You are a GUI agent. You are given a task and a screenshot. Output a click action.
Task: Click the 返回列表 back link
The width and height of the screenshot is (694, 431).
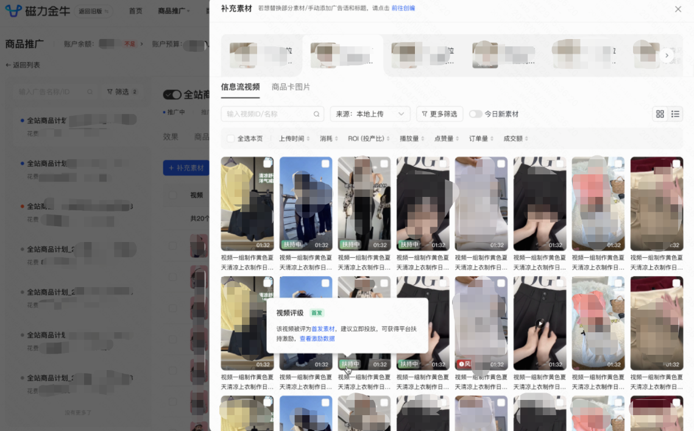pyautogui.click(x=23, y=65)
